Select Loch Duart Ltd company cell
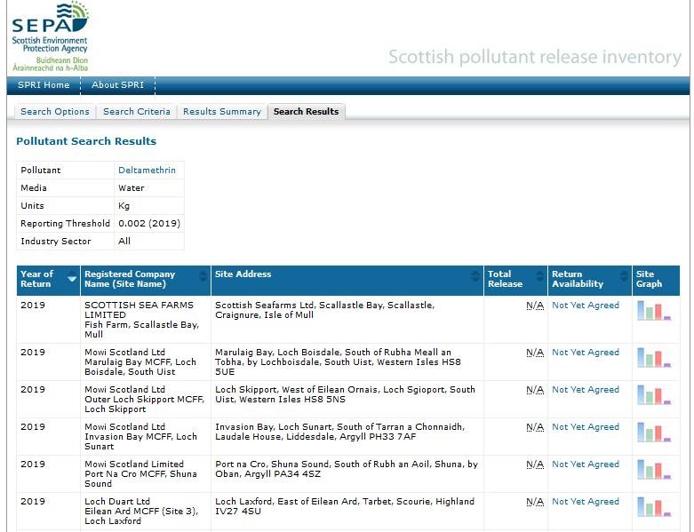The image size is (694, 532). click(x=146, y=511)
